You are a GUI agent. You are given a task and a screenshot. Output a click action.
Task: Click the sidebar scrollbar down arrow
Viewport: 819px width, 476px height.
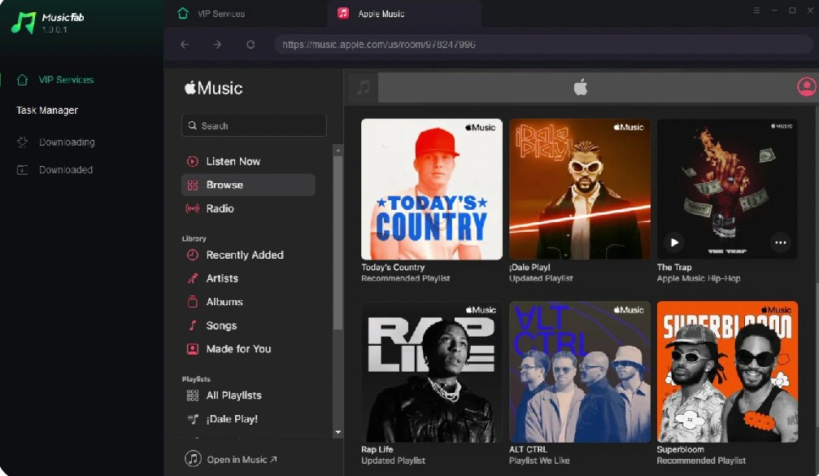pos(338,432)
